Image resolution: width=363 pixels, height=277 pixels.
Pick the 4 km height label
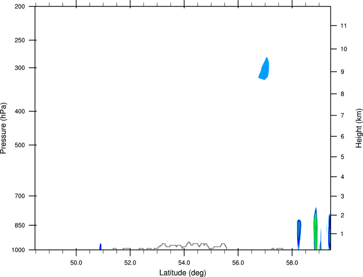click(x=343, y=177)
